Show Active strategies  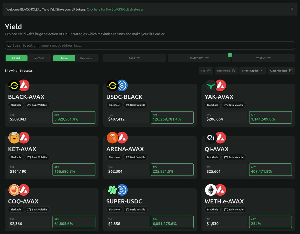click(64, 58)
